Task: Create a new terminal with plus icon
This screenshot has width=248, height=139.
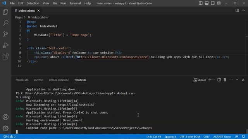Action: coord(210,80)
